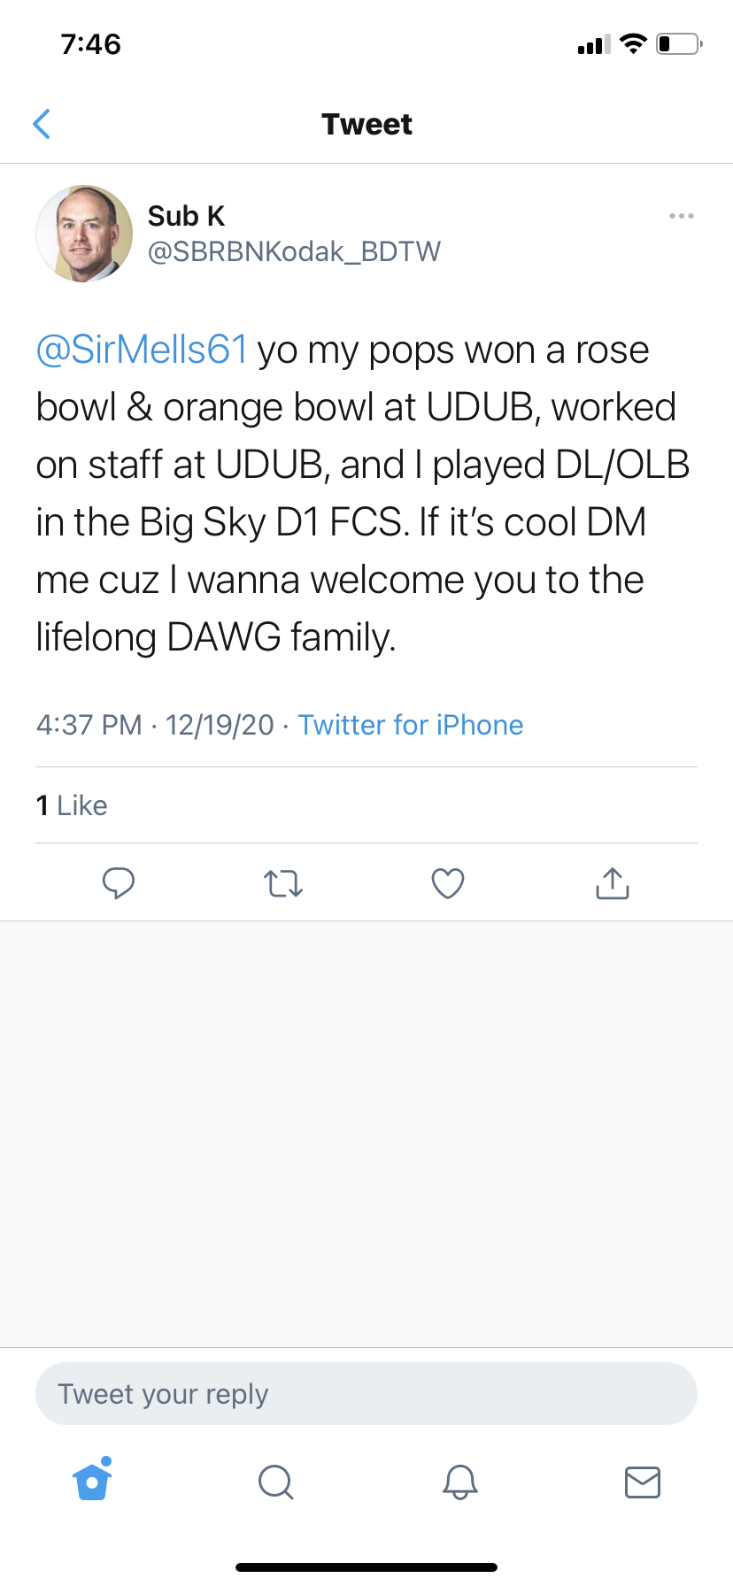View who liked via 1 Like
The image size is (733, 1586).
coord(72,805)
